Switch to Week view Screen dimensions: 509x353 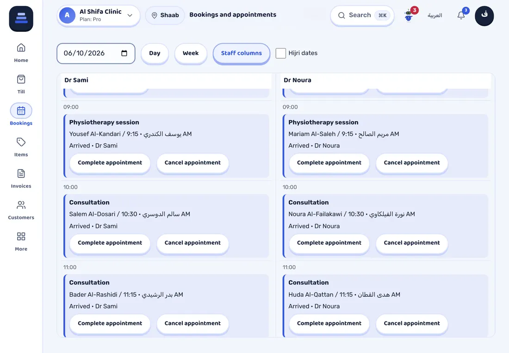click(191, 53)
